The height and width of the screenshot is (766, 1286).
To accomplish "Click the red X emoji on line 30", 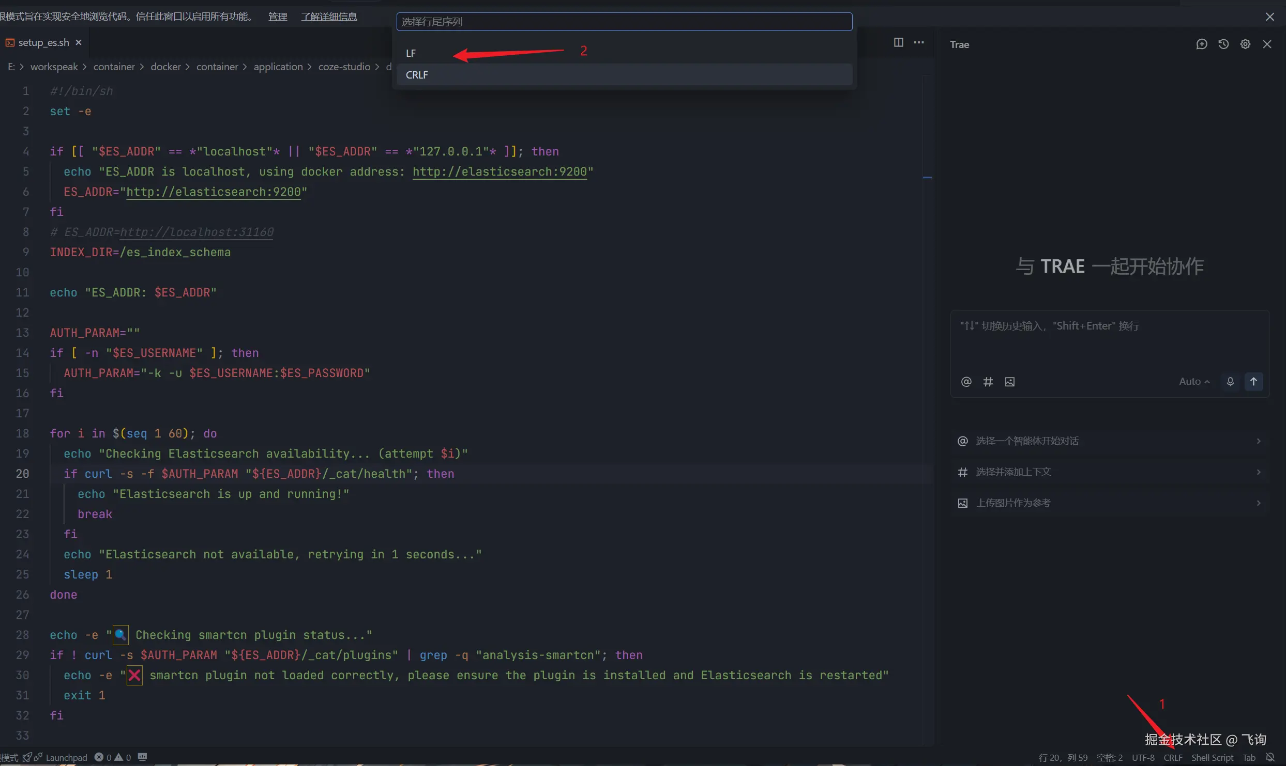I will [x=134, y=675].
